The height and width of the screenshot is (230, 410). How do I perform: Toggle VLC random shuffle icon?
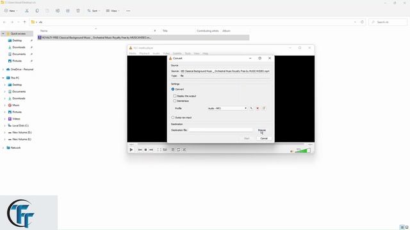pyautogui.click(x=184, y=149)
